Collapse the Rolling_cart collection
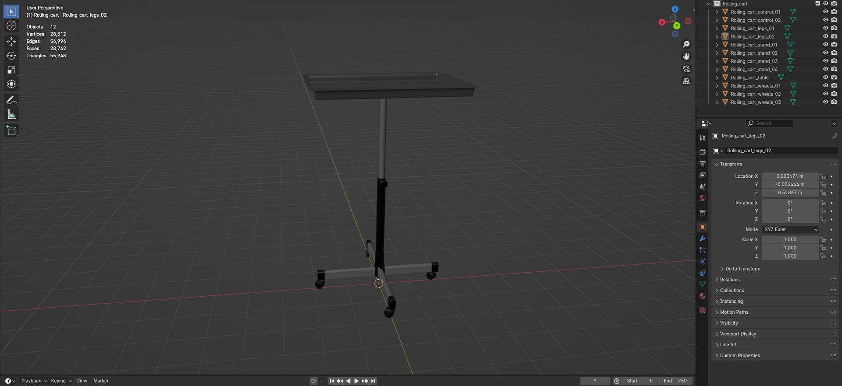842x386 pixels. click(x=708, y=4)
